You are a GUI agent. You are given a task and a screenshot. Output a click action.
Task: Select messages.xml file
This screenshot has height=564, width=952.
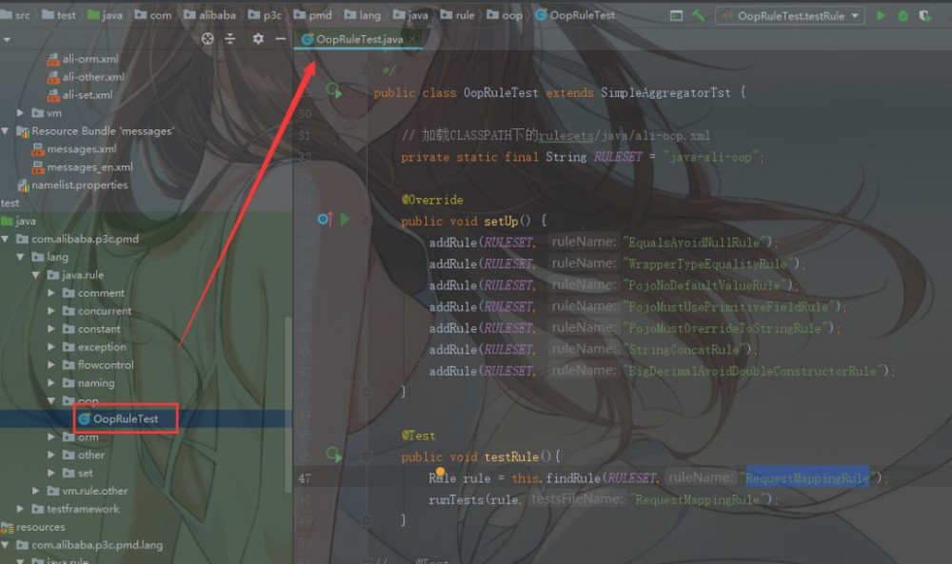click(x=74, y=149)
